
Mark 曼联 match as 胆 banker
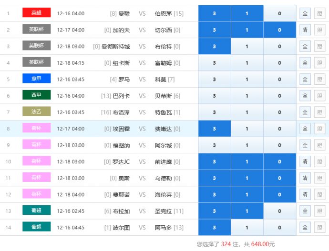[319, 13]
